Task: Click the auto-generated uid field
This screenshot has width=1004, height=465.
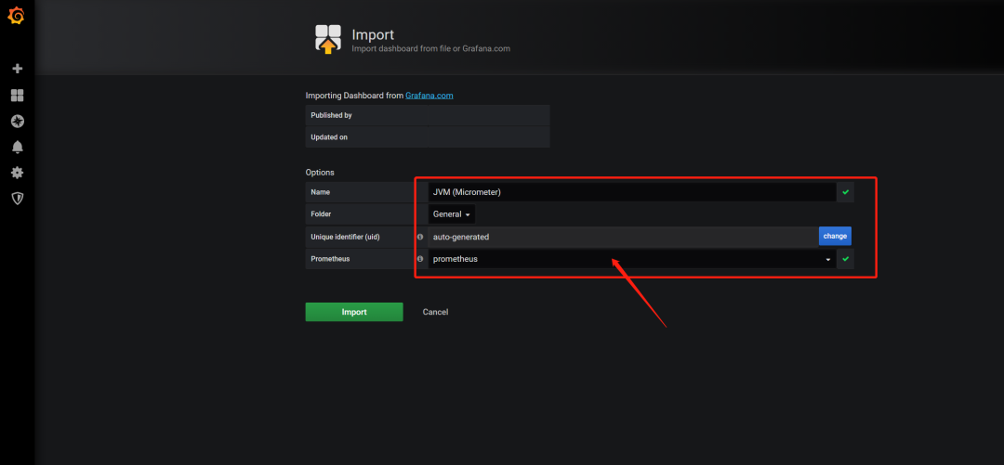Action: tap(623, 237)
